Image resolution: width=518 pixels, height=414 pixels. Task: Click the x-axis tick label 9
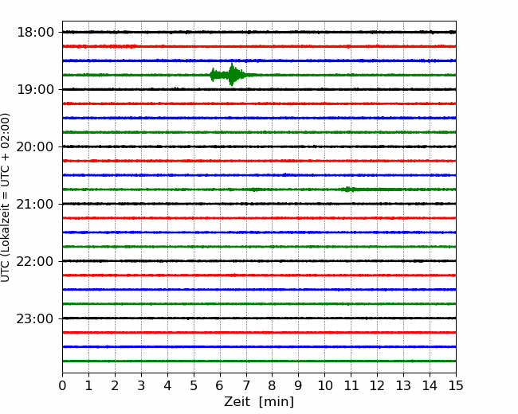(299, 385)
